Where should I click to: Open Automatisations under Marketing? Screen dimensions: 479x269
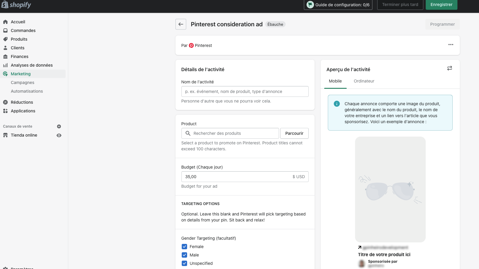(x=27, y=91)
